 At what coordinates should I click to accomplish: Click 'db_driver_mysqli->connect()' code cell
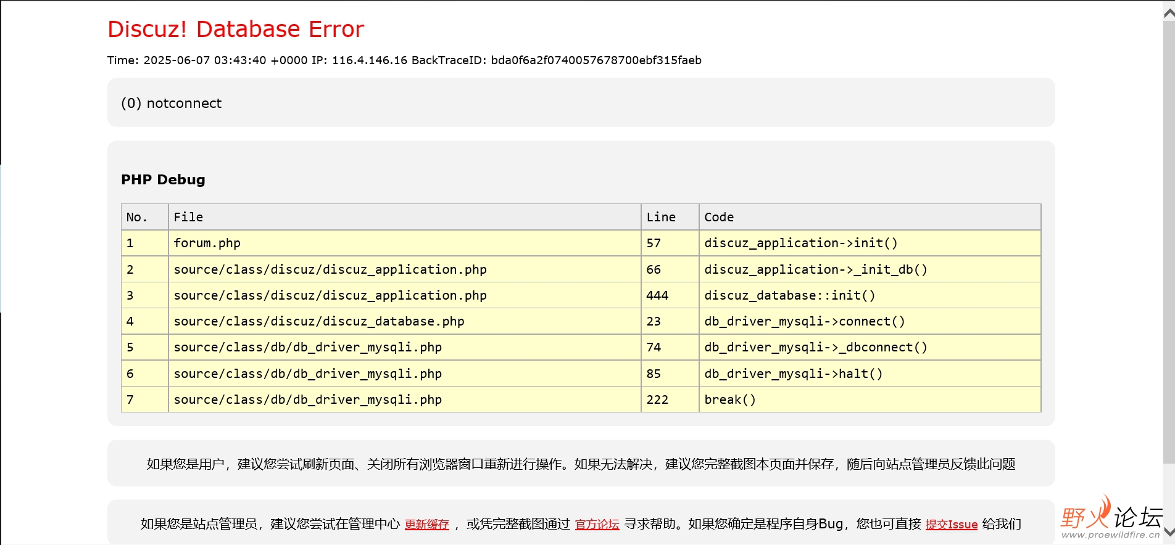pos(870,321)
